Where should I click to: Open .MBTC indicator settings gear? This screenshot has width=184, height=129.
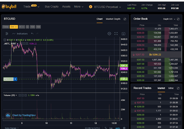(x=24, y=44)
